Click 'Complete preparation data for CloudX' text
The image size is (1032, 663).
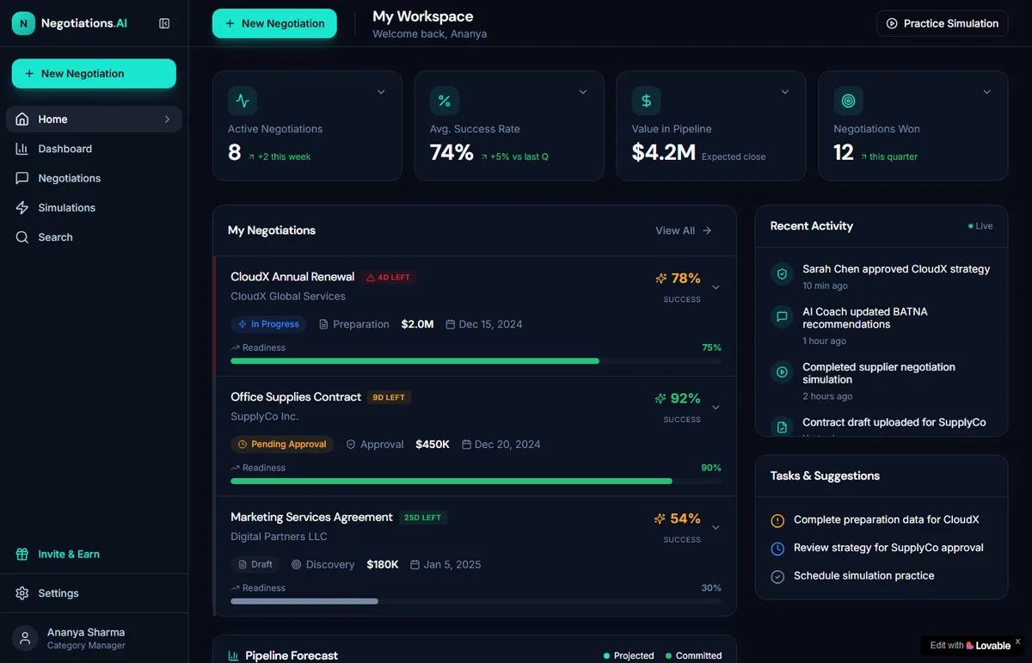pos(887,519)
